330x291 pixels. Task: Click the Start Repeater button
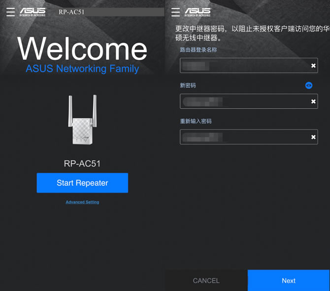pyautogui.click(x=82, y=182)
